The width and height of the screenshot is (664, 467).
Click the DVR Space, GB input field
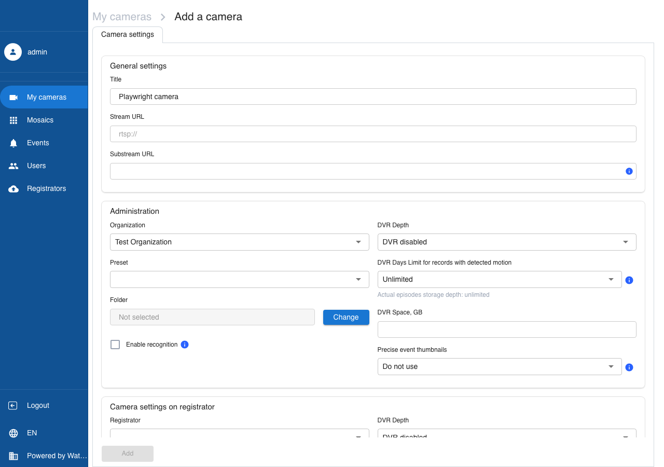507,329
